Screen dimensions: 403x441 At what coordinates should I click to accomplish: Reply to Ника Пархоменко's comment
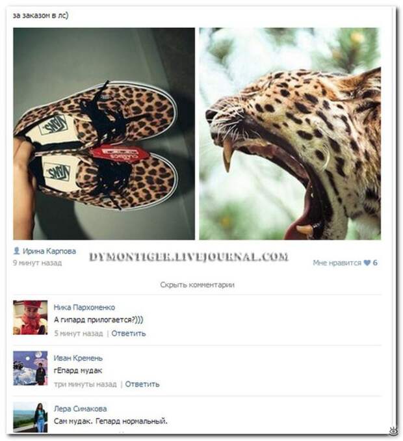(129, 333)
